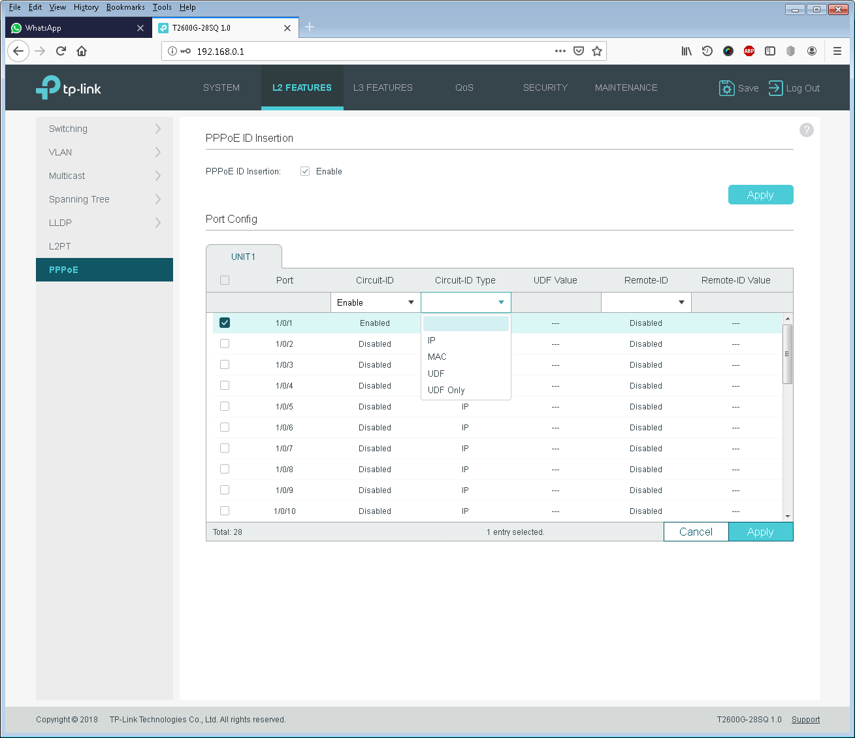This screenshot has width=855, height=738.
Task: Bookmark this page with the star icon
Action: coord(596,51)
